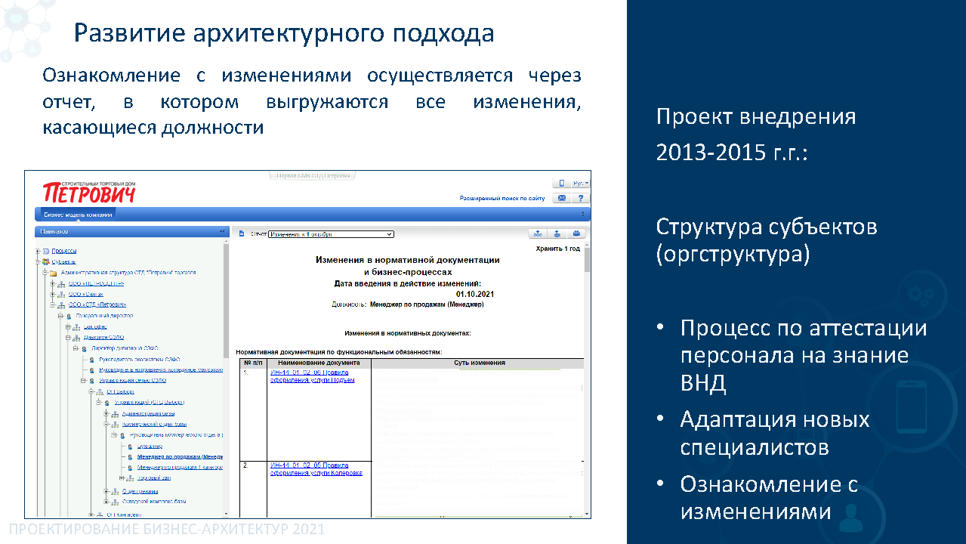Click the Суть изменения column header
The width and height of the screenshot is (966, 544).
(479, 363)
